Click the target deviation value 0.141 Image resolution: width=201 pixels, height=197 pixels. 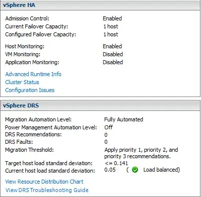[121, 163]
